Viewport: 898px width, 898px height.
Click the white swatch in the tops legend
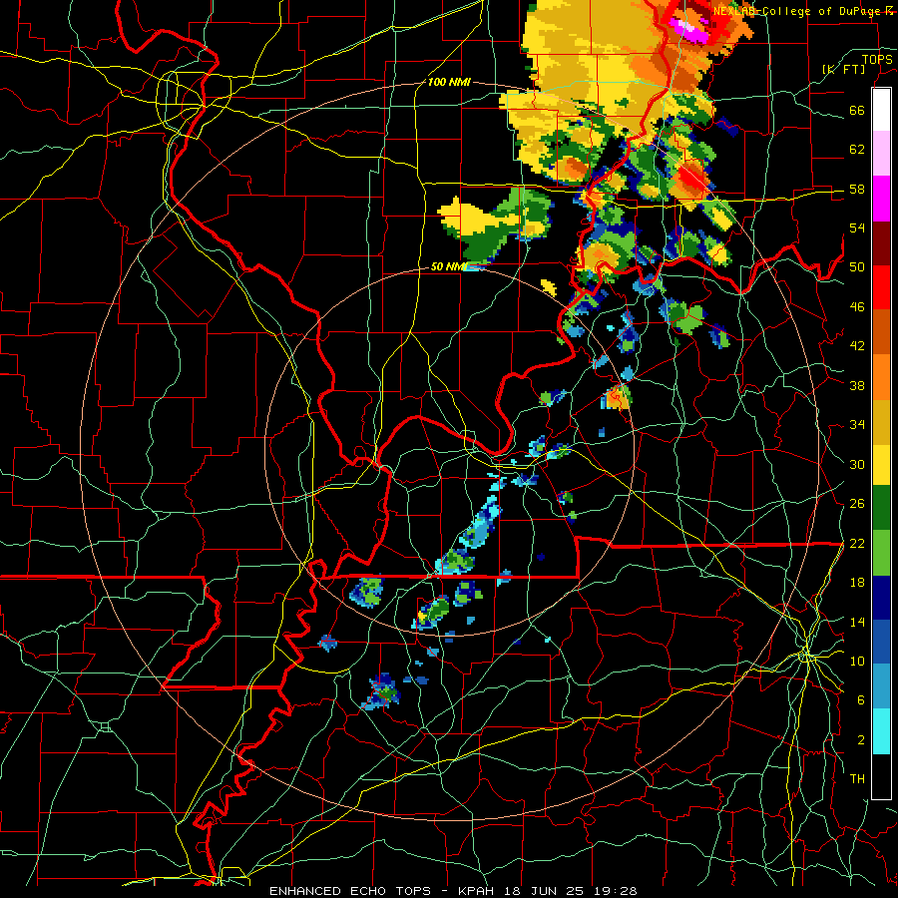click(881, 110)
